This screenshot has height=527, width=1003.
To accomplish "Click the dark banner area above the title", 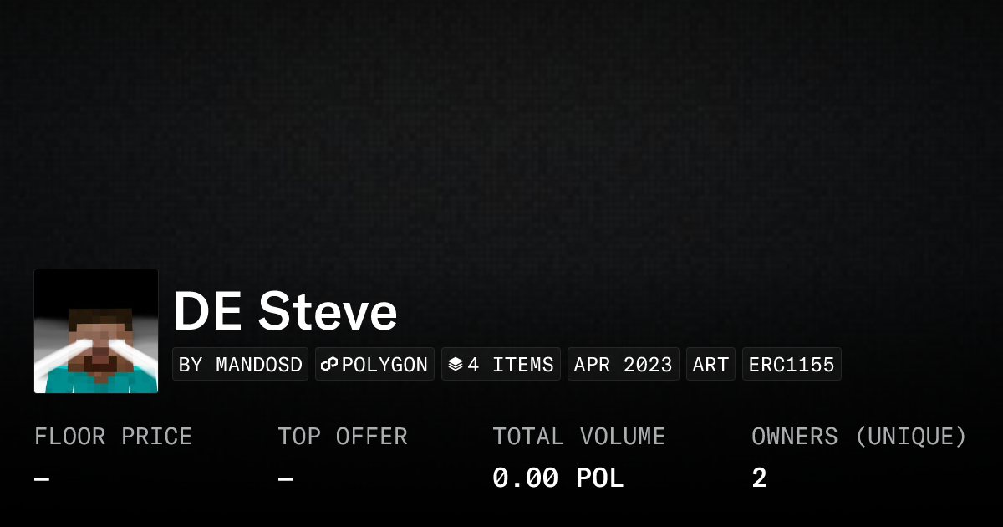I will click(x=501, y=134).
